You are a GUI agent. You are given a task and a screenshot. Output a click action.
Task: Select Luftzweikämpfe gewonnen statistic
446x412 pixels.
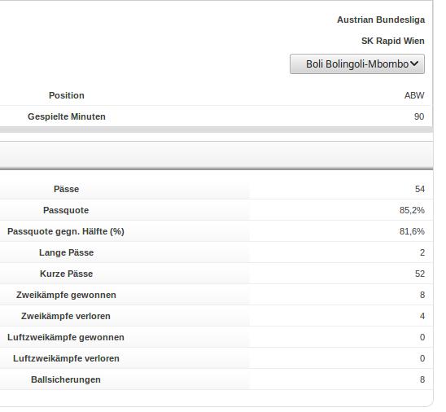pos(216,337)
